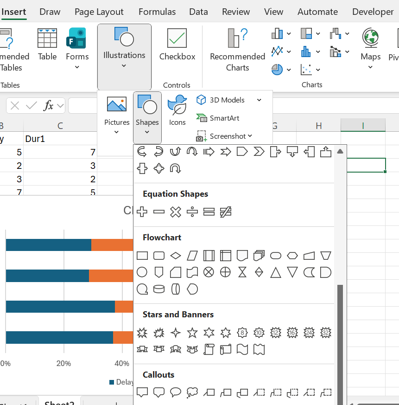
Task: Select column H header
Action: click(x=319, y=126)
